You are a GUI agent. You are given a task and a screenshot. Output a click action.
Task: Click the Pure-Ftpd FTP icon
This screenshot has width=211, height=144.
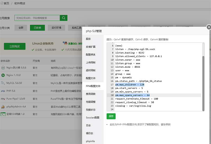[x=3, y=99]
